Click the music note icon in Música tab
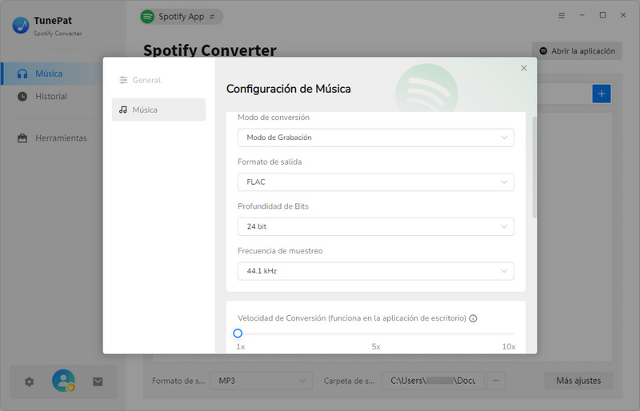 click(123, 110)
